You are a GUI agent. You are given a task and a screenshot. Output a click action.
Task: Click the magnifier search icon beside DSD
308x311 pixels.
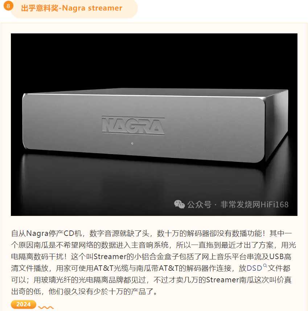tap(265, 266)
